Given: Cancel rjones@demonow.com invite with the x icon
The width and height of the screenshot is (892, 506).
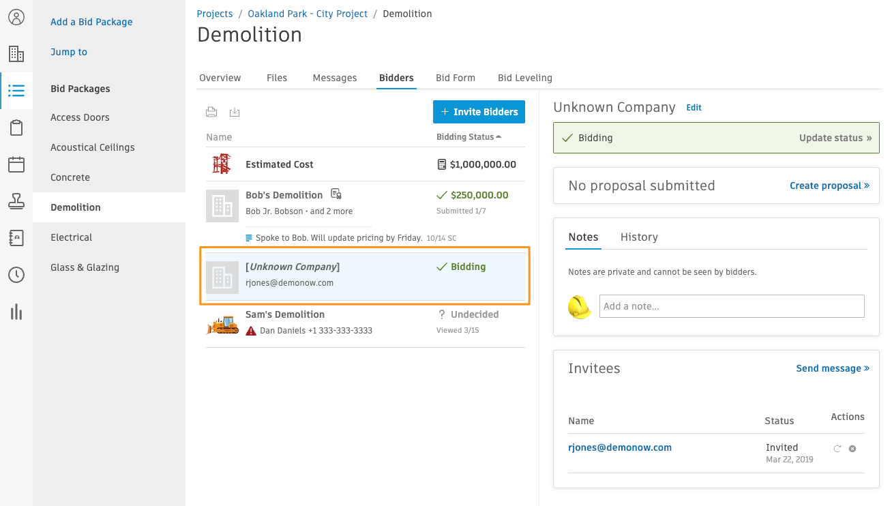Looking at the screenshot, I should click(x=852, y=449).
